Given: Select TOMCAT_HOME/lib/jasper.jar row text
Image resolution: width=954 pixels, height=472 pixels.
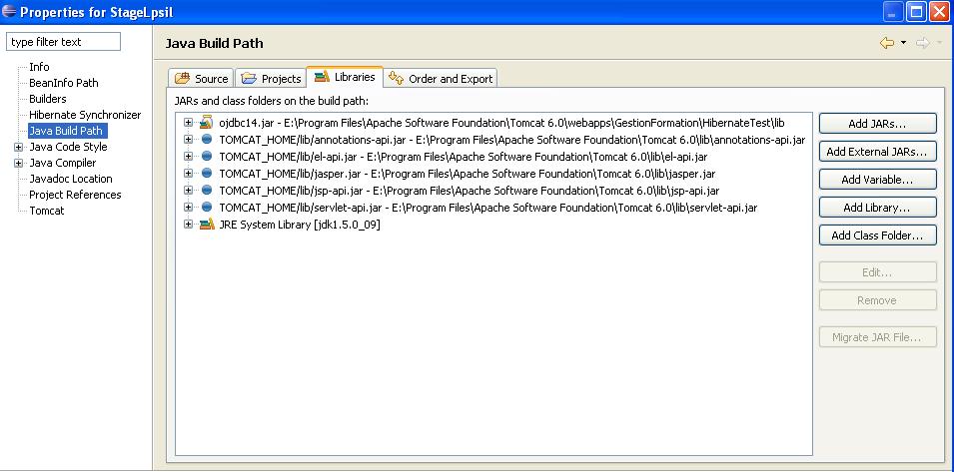Looking at the screenshot, I should 467,173.
